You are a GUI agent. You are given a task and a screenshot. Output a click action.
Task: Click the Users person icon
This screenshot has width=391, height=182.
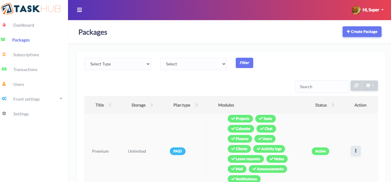tap(4, 84)
